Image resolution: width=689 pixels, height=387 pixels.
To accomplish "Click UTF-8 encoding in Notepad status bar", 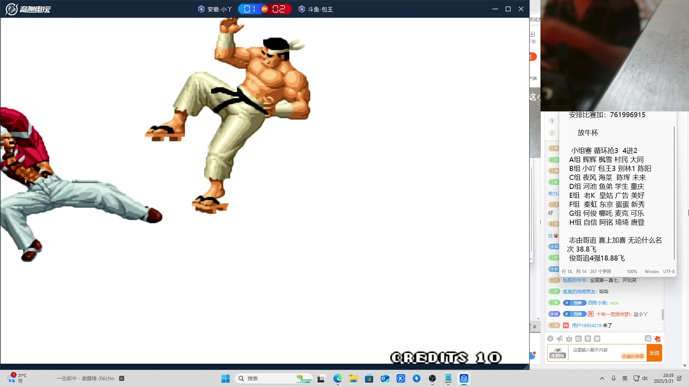I will [669, 272].
